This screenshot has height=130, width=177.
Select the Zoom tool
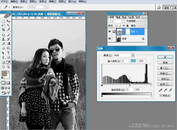point(8,67)
